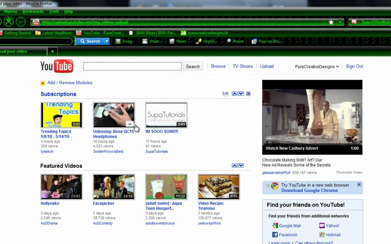391x244 pixels.
Task: Open the Latest Headlines bookmark
Action: (53, 33)
